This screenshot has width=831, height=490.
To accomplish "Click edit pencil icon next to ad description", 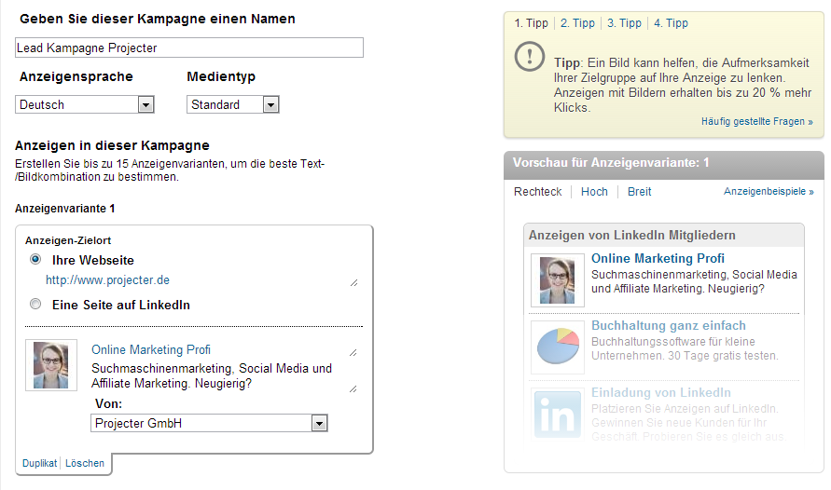I will point(353,389).
